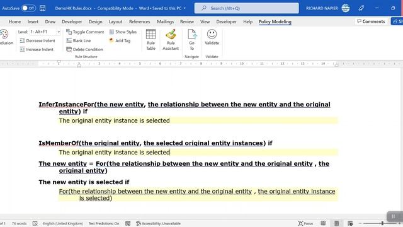The image size is (403, 227).
Task: Click Increase Indent
Action: 37,49
